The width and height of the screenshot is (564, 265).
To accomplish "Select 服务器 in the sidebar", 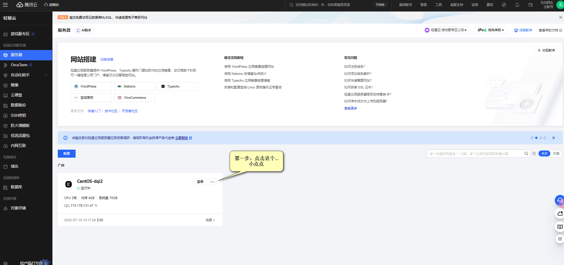I will [x=26, y=55].
